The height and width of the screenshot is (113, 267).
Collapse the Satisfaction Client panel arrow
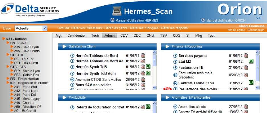[64, 46]
